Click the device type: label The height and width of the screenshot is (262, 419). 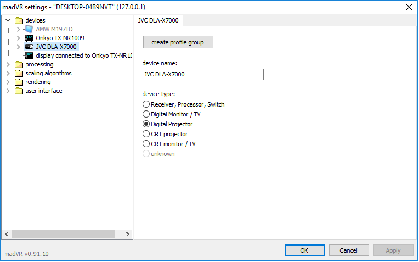click(158, 94)
